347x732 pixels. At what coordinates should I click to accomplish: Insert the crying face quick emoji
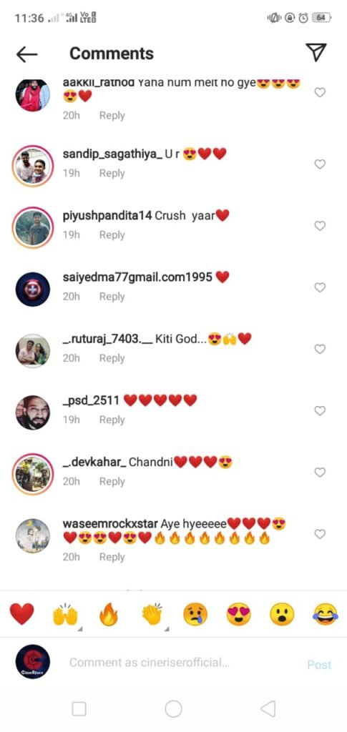point(195,614)
